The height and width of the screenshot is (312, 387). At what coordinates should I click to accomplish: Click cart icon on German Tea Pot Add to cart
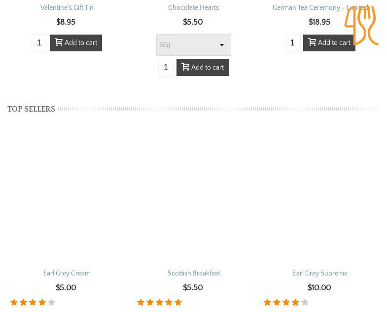pos(312,43)
